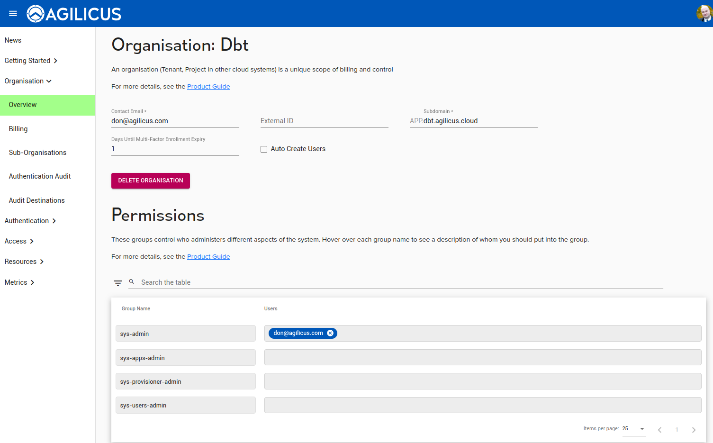Remove don@agilicus.com chip from sys-admin
This screenshot has height=443, width=713.
click(x=330, y=333)
